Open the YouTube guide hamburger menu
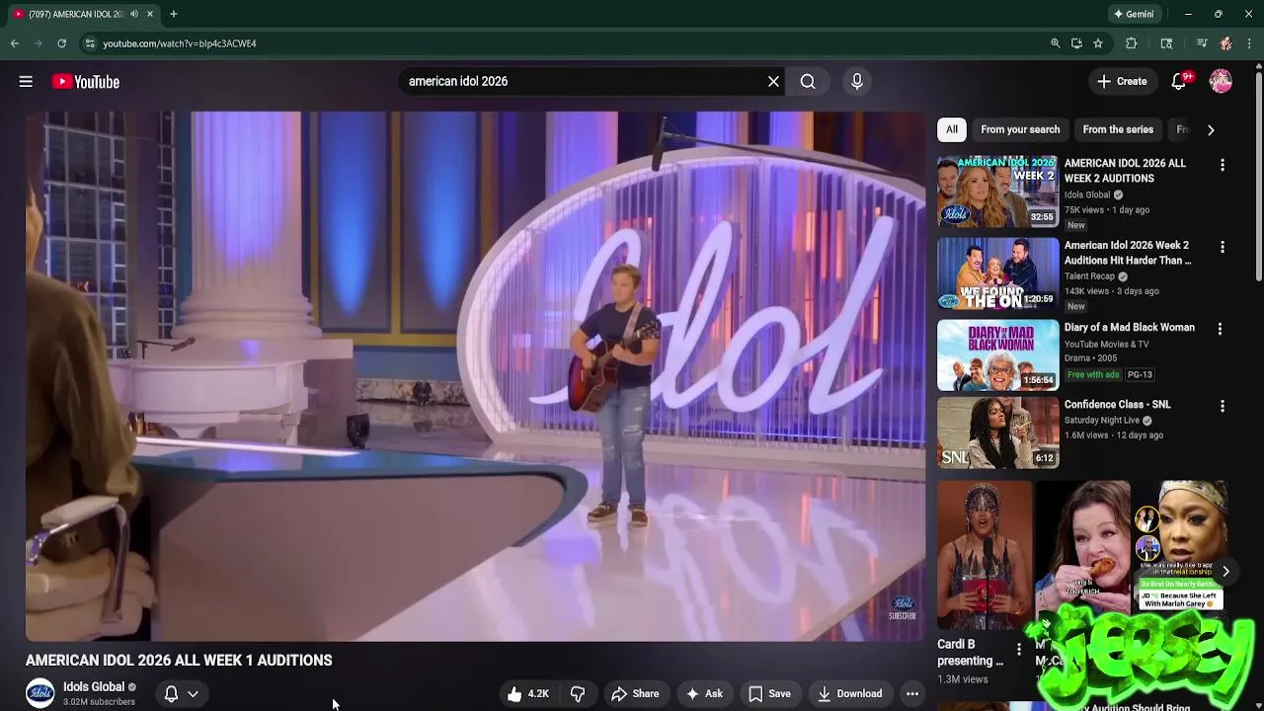Screen dimensions: 1264x711 click(x=26, y=82)
